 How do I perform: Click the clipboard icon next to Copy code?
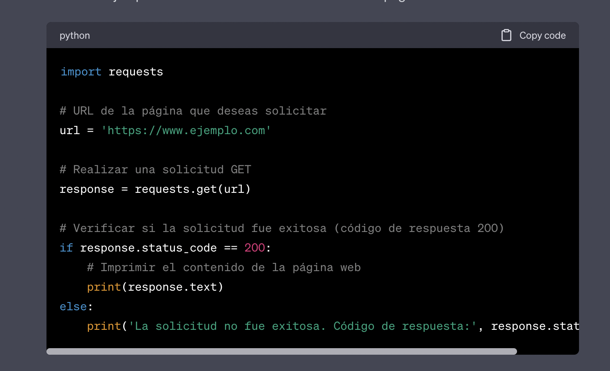(506, 35)
